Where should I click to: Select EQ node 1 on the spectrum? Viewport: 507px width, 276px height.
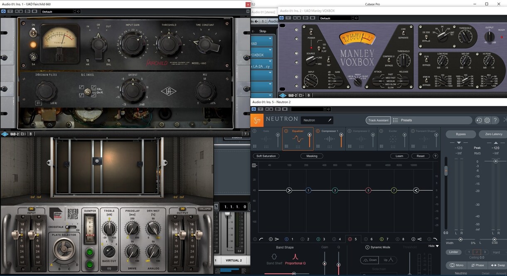(308, 190)
